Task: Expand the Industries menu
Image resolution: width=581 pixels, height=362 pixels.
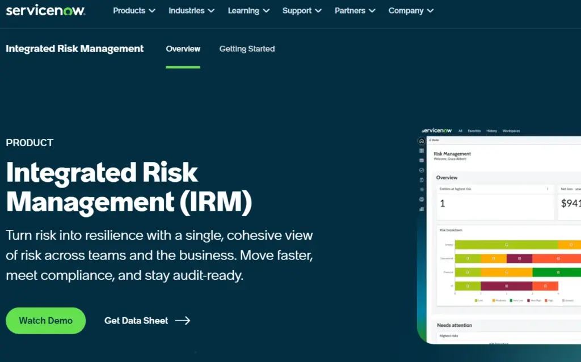Action: coord(192,11)
